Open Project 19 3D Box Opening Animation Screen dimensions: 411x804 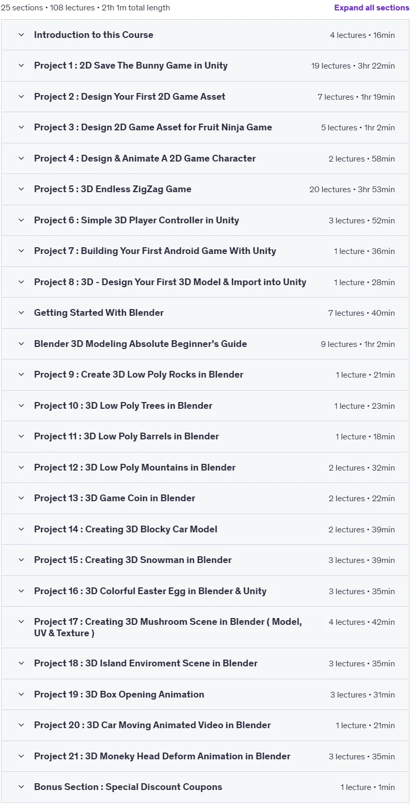(205, 694)
